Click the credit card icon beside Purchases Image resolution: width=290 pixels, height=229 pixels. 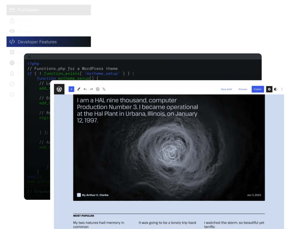(x=12, y=10)
